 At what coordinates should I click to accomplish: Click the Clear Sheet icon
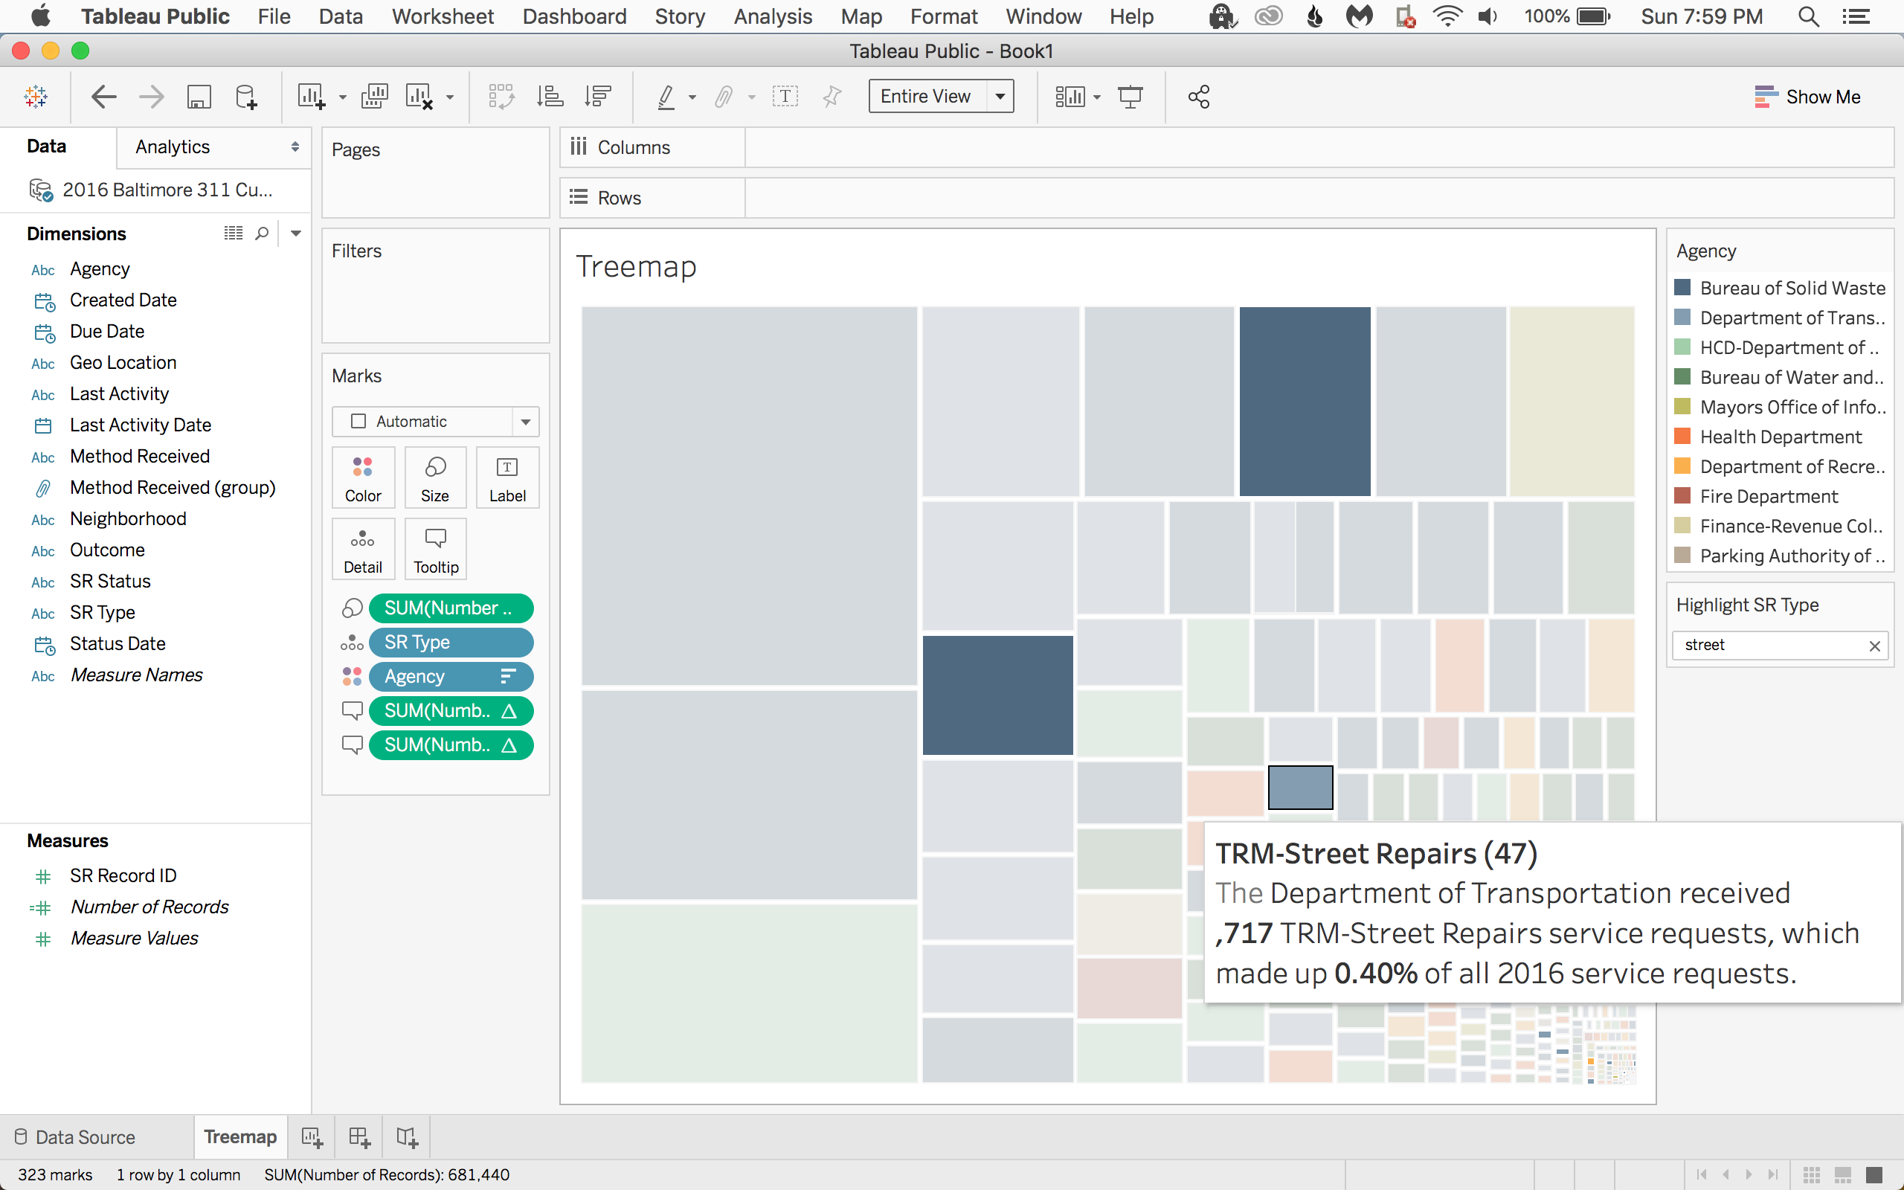click(x=419, y=97)
